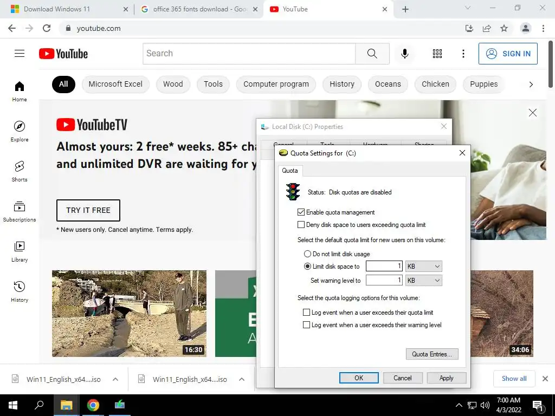
Task: Click Show all downloads
Action: click(x=514, y=379)
